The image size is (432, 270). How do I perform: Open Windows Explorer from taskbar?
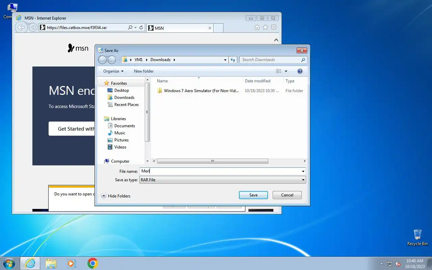click(51, 263)
